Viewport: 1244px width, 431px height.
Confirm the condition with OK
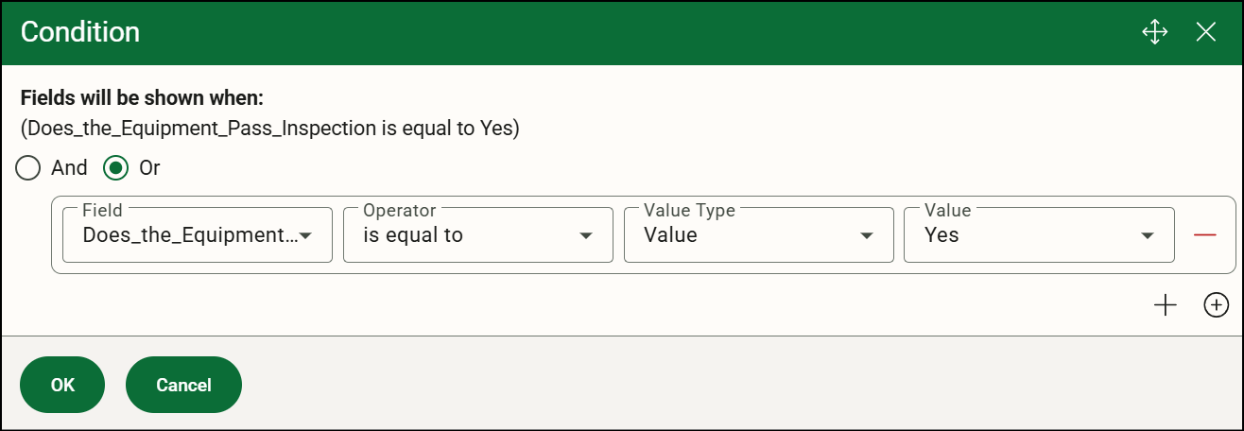tap(62, 385)
